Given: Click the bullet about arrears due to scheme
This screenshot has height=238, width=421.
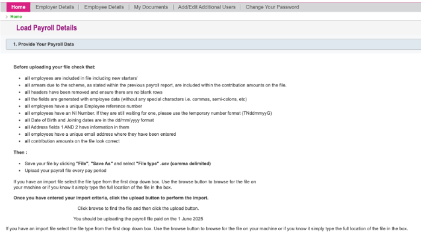Looking at the screenshot, I should [x=155, y=85].
